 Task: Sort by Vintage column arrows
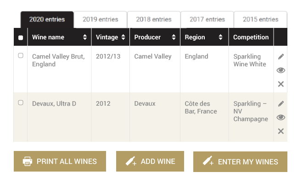pyautogui.click(x=123, y=38)
